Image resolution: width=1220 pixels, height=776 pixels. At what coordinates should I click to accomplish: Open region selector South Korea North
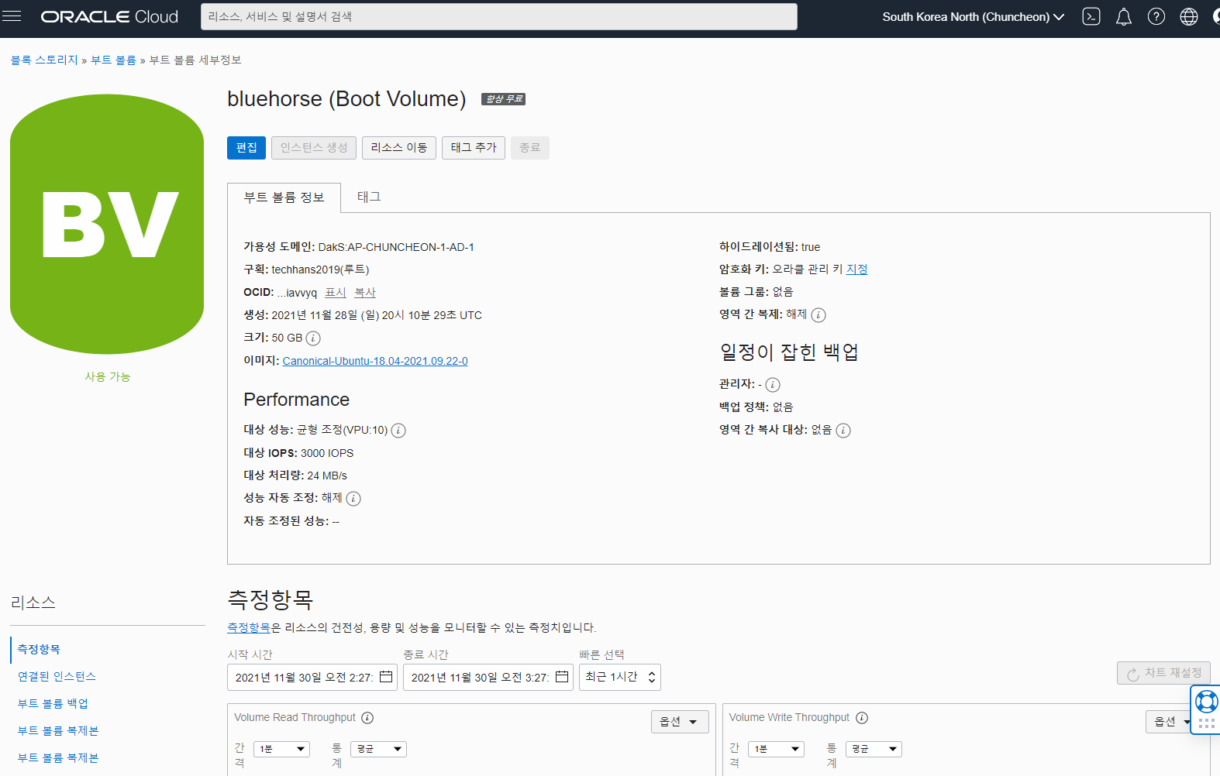[973, 16]
